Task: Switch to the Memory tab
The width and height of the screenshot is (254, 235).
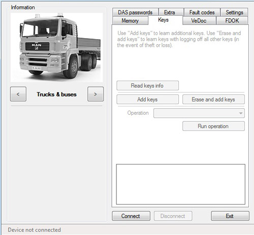Action: 130,21
